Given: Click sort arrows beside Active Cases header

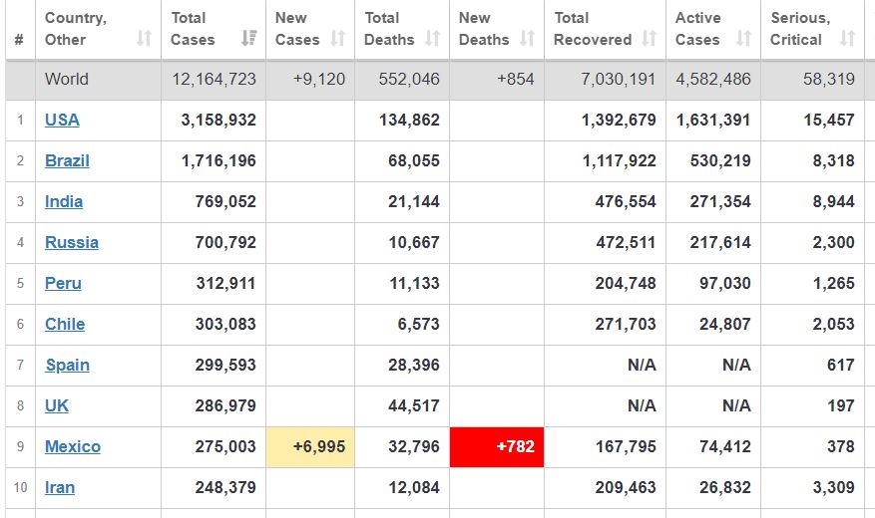Looking at the screenshot, I should (x=743, y=39).
